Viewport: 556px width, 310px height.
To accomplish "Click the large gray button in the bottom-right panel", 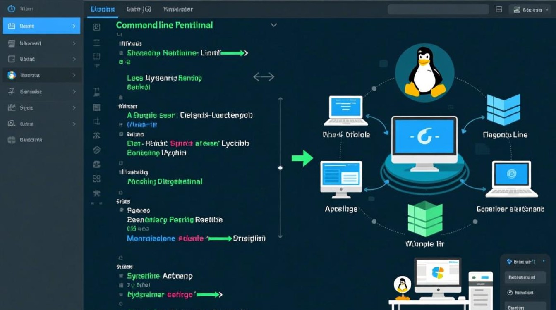I will pyautogui.click(x=525, y=277).
